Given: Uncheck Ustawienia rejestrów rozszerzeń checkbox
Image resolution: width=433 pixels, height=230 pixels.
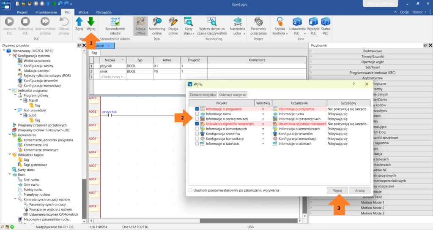Looking at the screenshot, I should [x=197, y=124].
